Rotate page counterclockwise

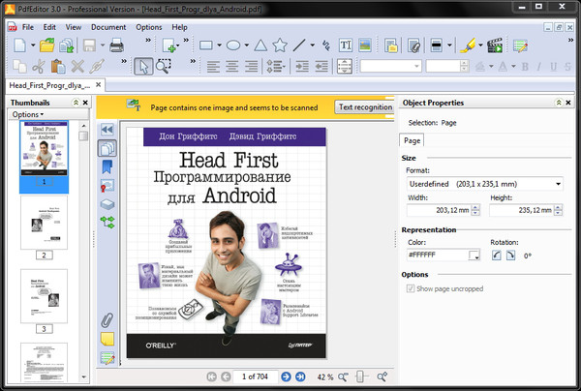497,256
